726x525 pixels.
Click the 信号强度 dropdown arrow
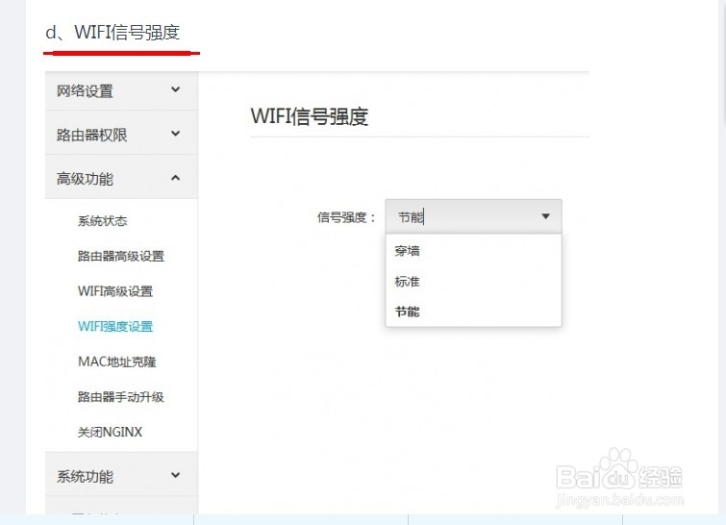pyautogui.click(x=546, y=216)
